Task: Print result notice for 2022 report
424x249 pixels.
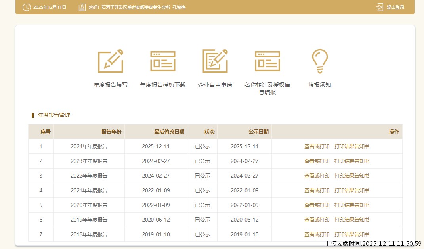Action: 352,176
